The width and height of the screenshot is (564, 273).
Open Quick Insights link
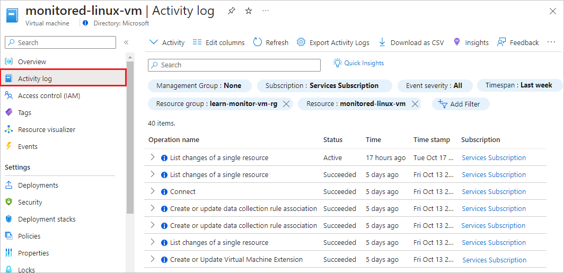[x=359, y=63]
